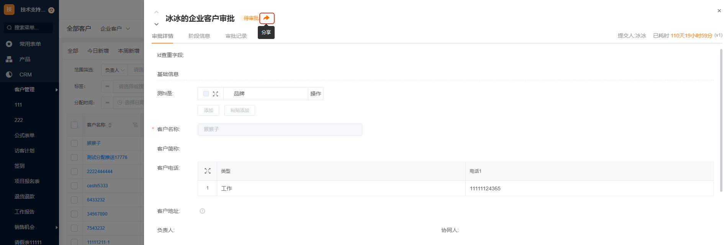Click the 粘贴添加 button
The image size is (727, 245).
pos(240,110)
